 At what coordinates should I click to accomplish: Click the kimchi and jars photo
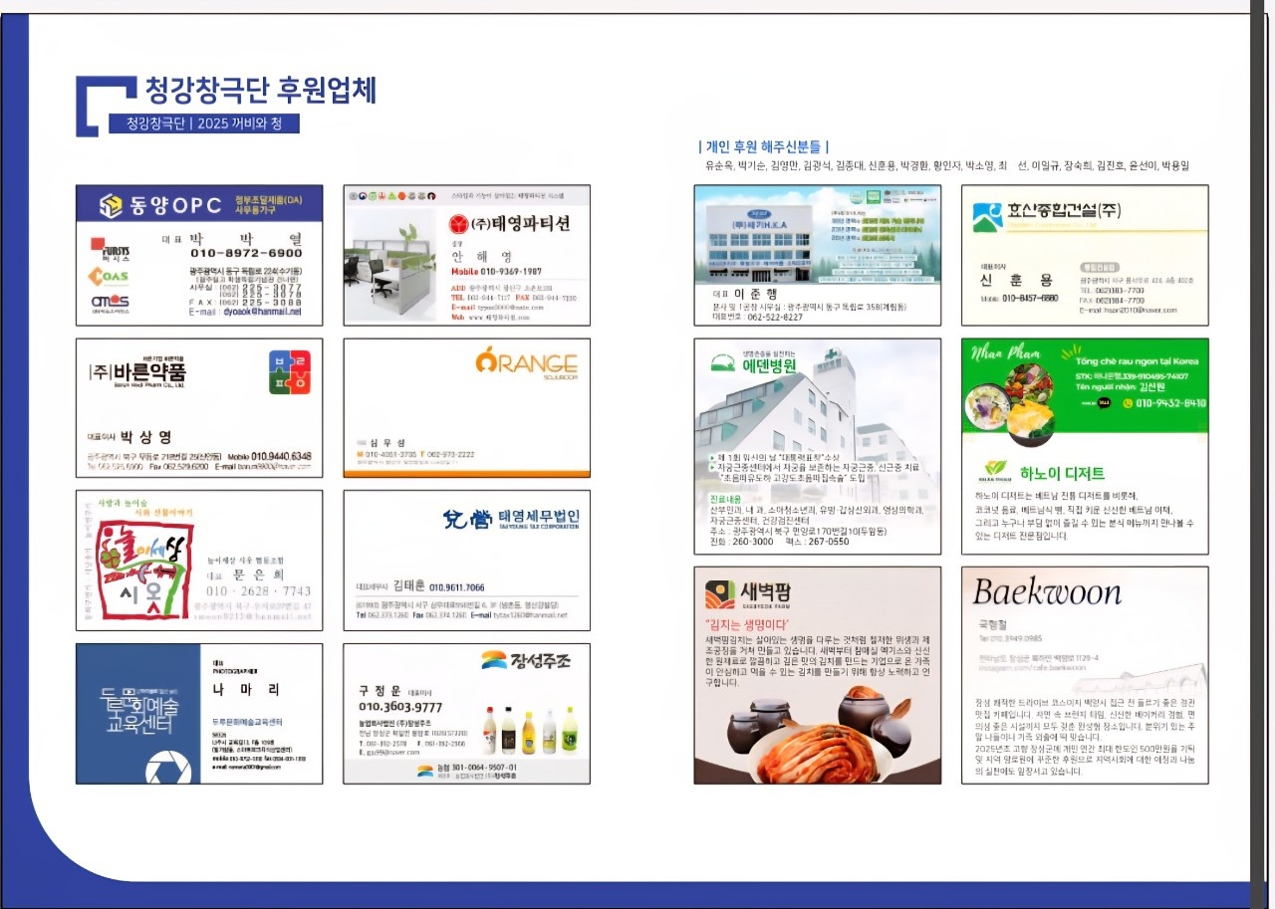tap(817, 737)
